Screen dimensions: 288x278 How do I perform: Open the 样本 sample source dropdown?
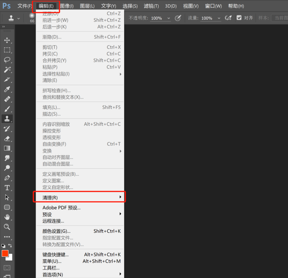280,18
